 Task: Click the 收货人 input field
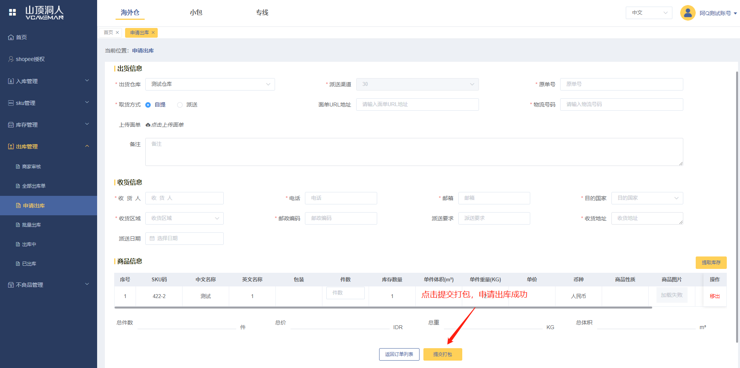pyautogui.click(x=184, y=198)
